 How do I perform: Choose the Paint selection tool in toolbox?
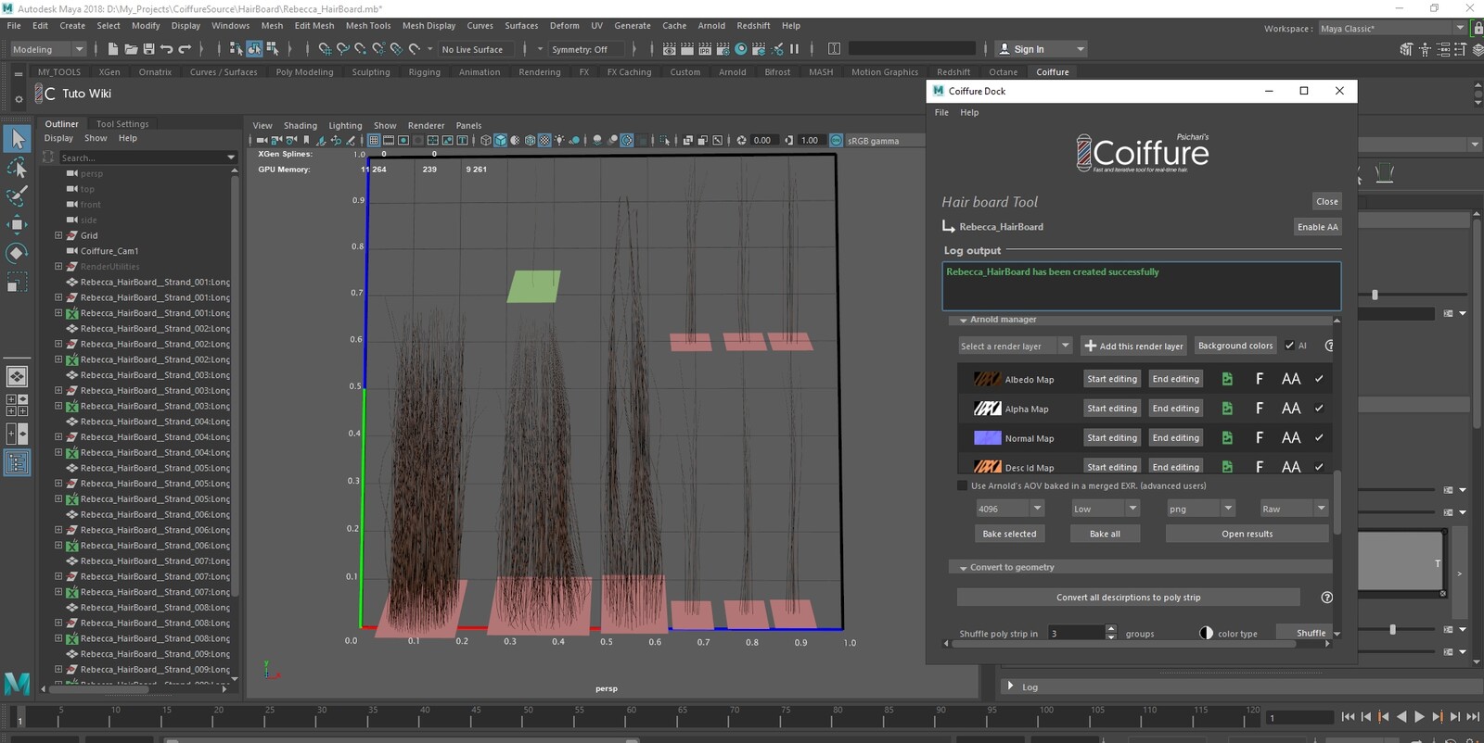(17, 195)
